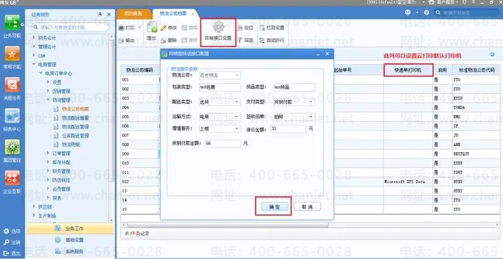Click the 保价金额 input field
The width and height of the screenshot is (503, 259).
288,128
